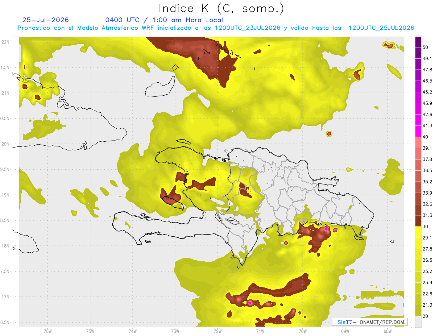Click the '70W' longitude label
Viewport: 435px width, 336px height.
point(303,331)
